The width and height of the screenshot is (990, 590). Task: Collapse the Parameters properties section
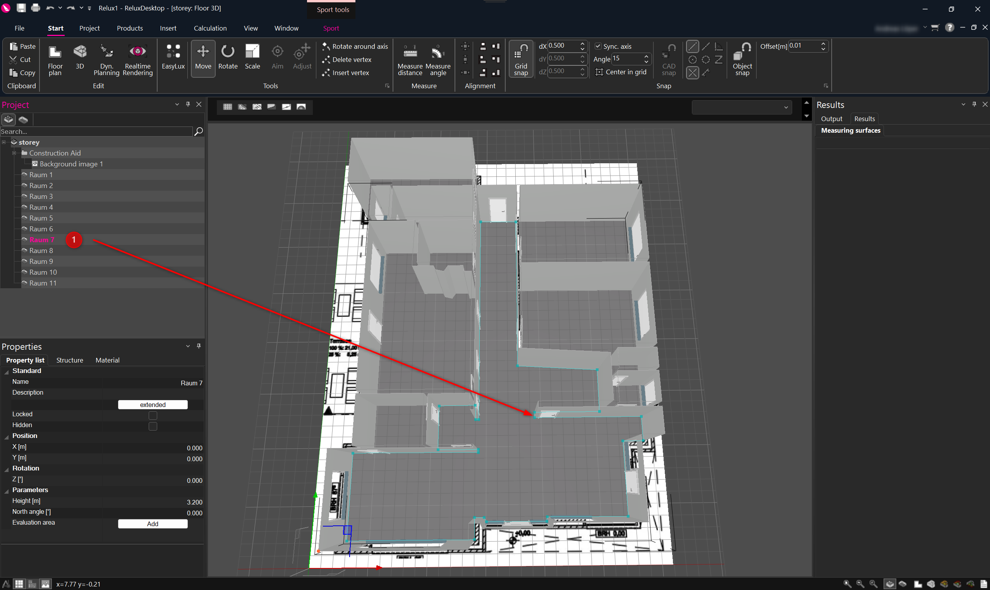pos(6,491)
